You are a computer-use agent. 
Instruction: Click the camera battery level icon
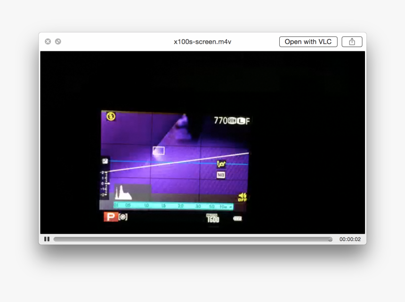(237, 218)
